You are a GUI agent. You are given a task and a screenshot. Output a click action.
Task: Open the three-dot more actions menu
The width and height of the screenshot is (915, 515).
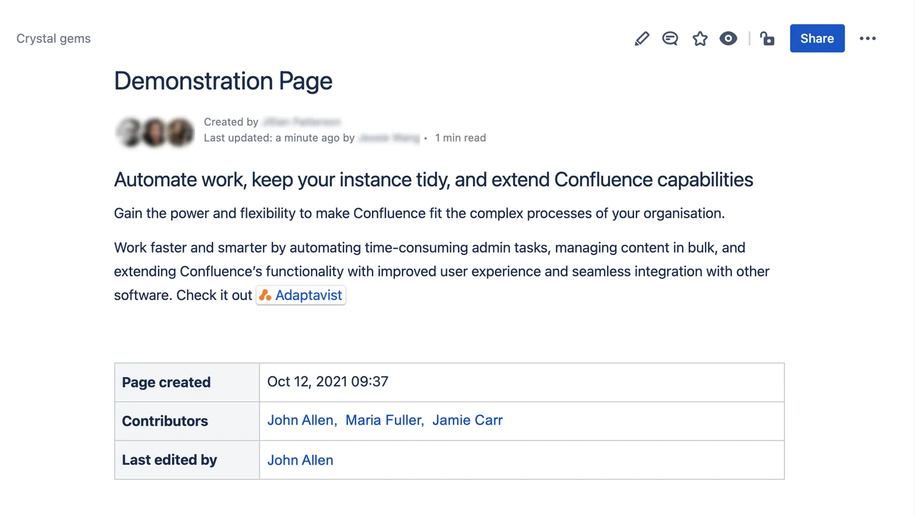coord(868,38)
